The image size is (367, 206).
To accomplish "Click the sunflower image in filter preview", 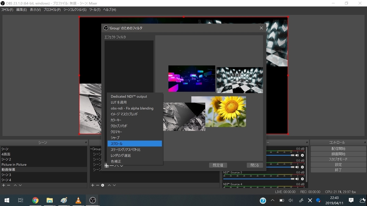I will tap(226, 112).
